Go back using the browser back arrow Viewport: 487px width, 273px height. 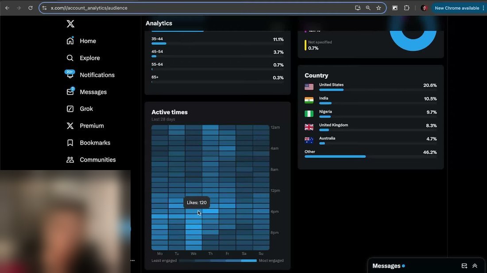[x=7, y=8]
